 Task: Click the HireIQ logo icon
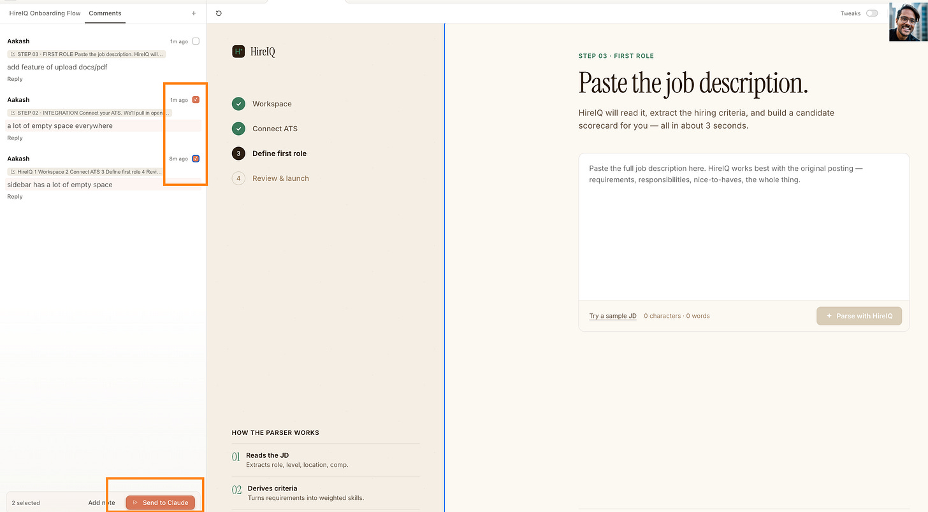tap(238, 52)
